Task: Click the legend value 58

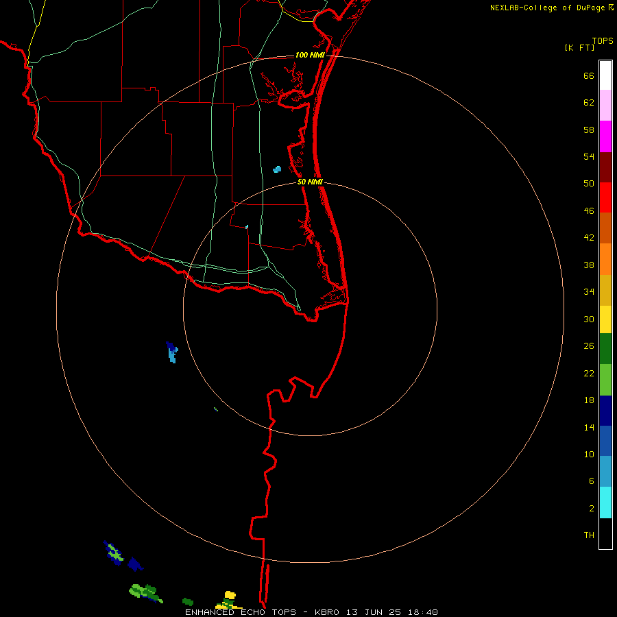Action: (589, 130)
